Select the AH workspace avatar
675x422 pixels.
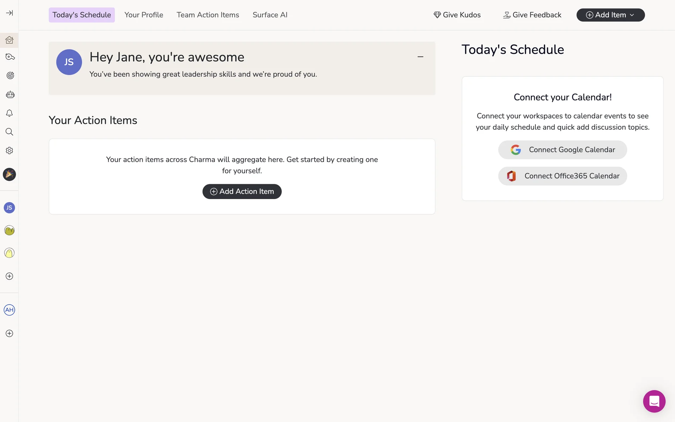[x=9, y=310]
